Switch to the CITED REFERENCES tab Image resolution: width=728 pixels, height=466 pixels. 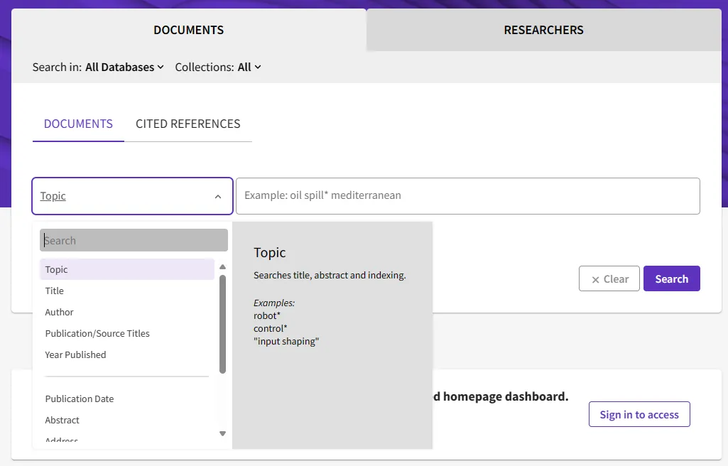tap(188, 124)
